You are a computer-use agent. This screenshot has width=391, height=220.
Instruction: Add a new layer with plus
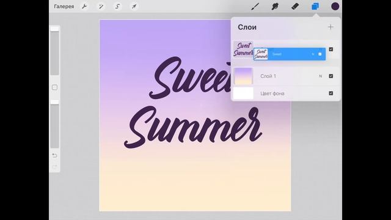331,27
